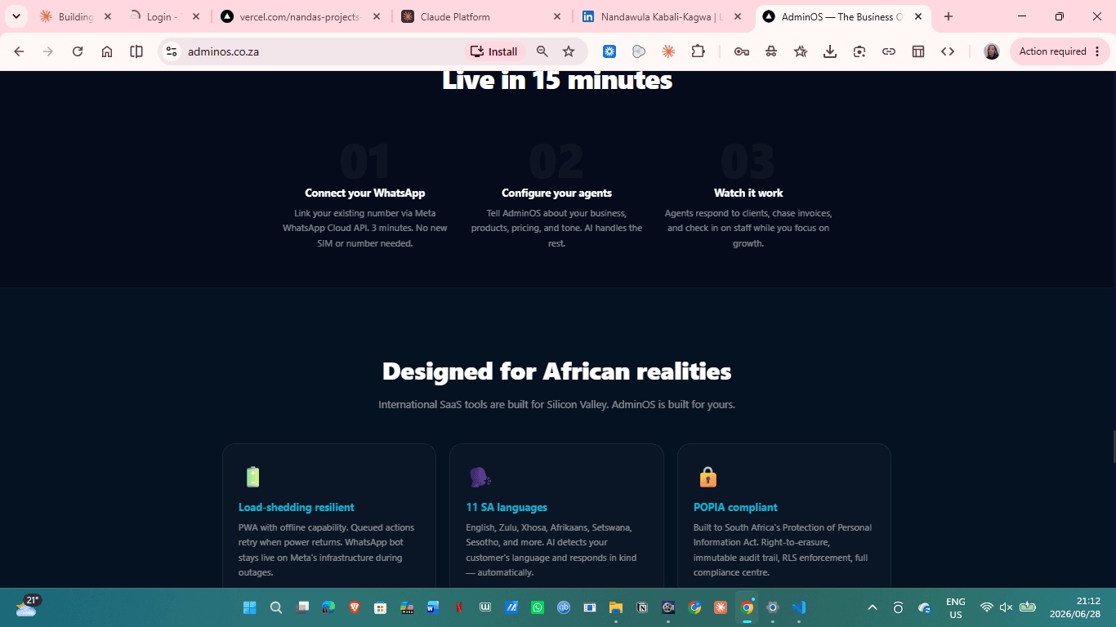Bookmark this page with the star

click(x=569, y=51)
